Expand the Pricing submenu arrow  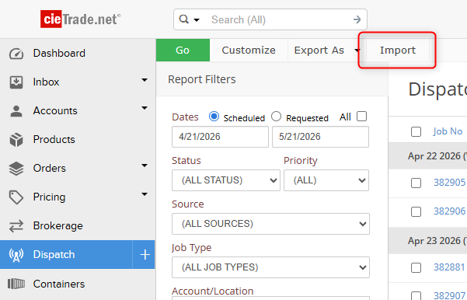[145, 194]
